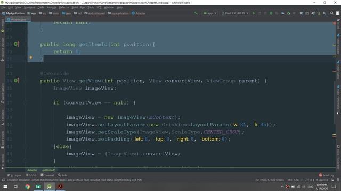Open the Refactor menu
The height and width of the screenshot is (191, 341).
(64, 7)
